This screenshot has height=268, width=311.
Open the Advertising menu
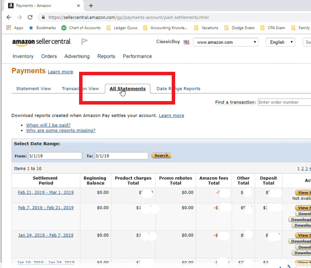point(77,56)
